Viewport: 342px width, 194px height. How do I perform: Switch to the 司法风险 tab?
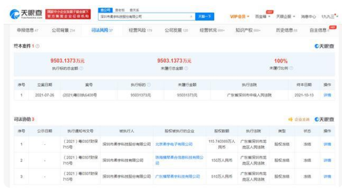coord(102,31)
